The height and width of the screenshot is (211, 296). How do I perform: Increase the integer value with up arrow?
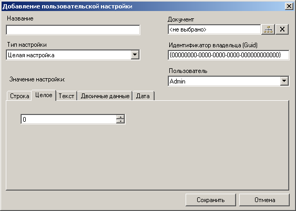click(x=120, y=117)
